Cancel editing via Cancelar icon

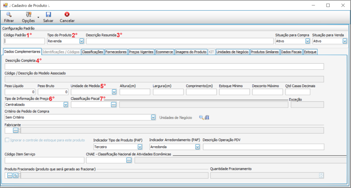[x=67, y=15]
